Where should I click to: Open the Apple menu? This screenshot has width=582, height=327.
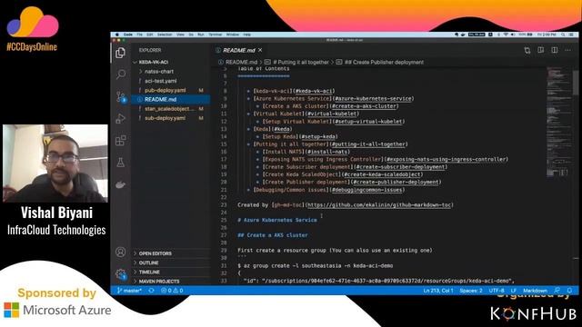117,35
